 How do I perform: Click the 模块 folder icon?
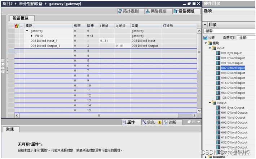tap(210, 43)
